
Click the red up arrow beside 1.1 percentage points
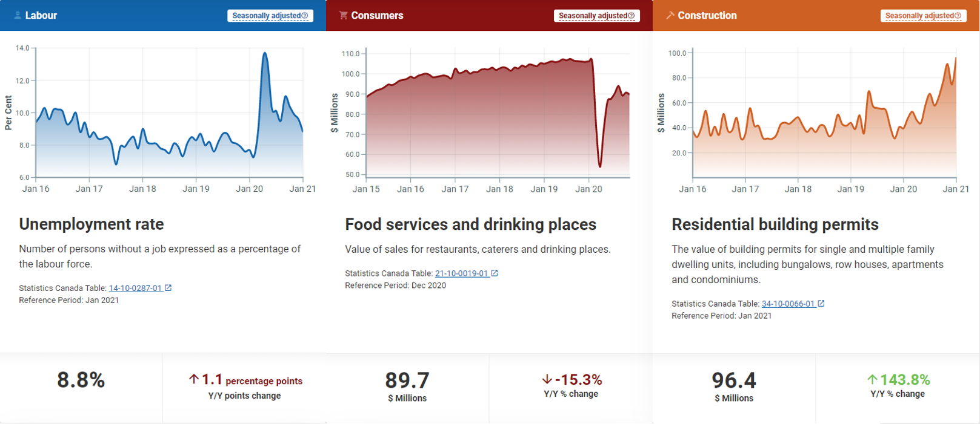pos(194,379)
